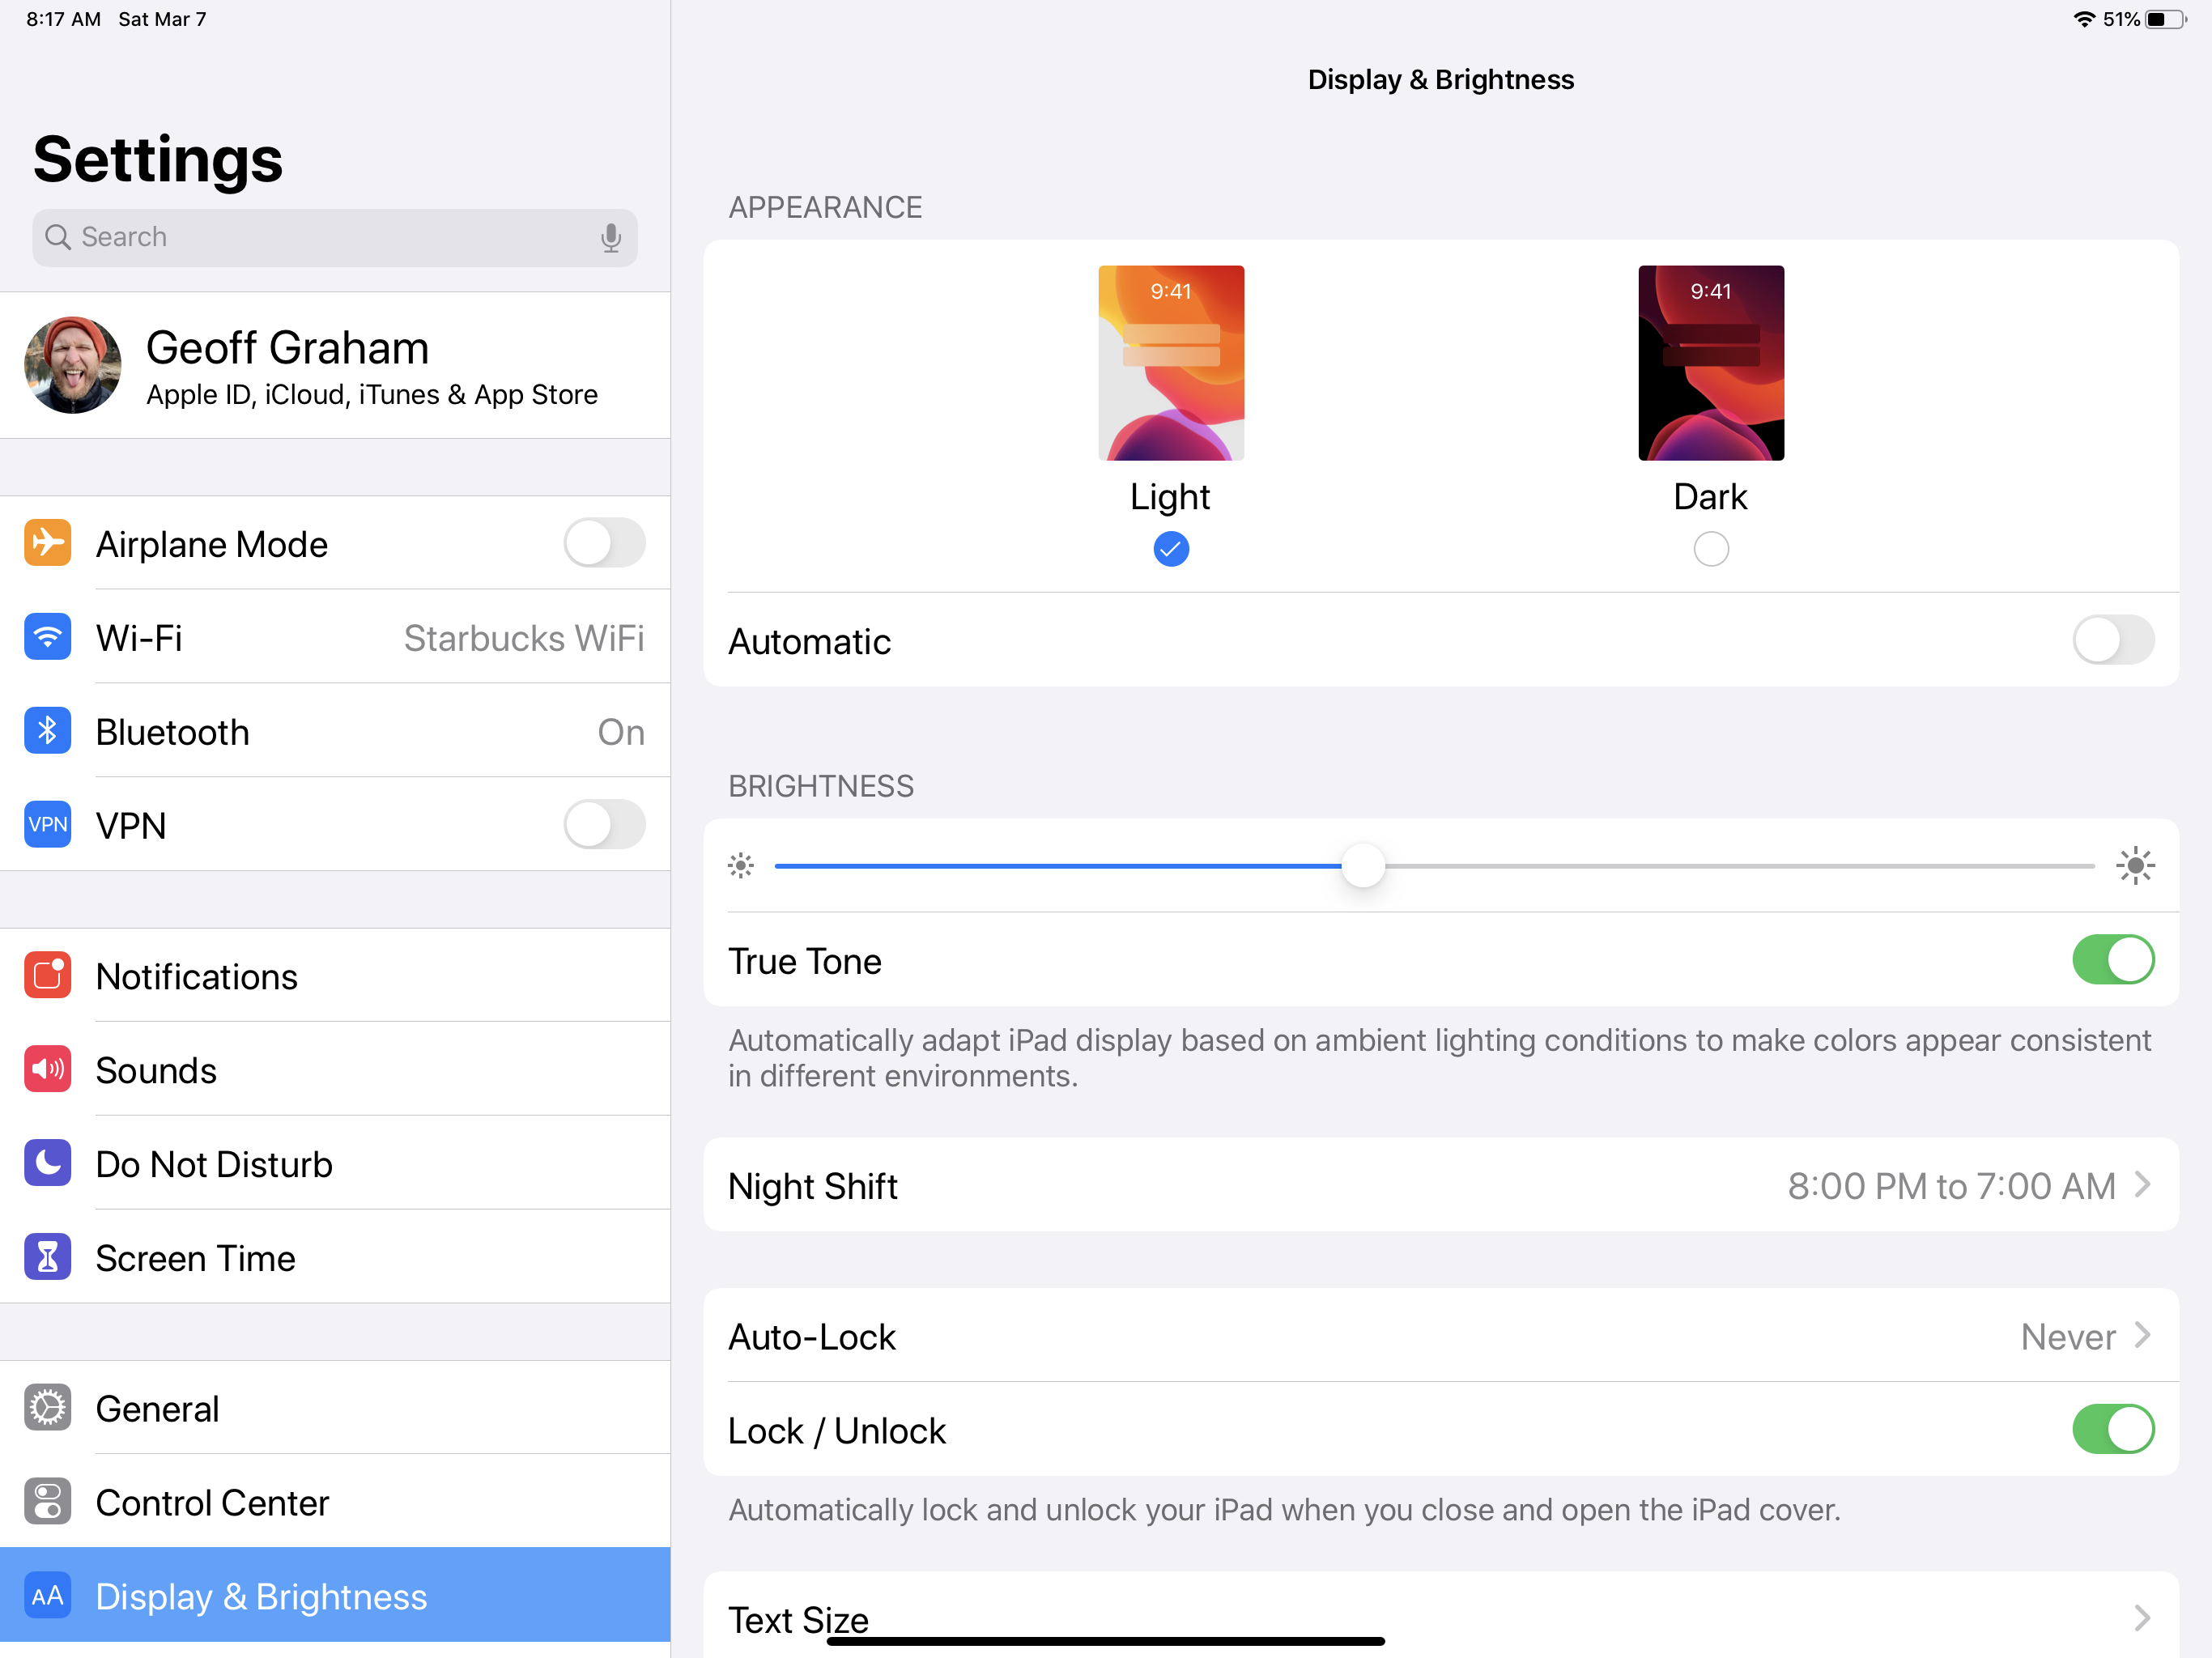
Task: Open Sounds settings
Action: click(x=335, y=1070)
